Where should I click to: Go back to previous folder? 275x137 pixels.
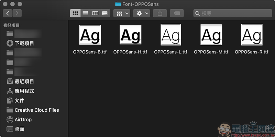(x=8, y=13)
